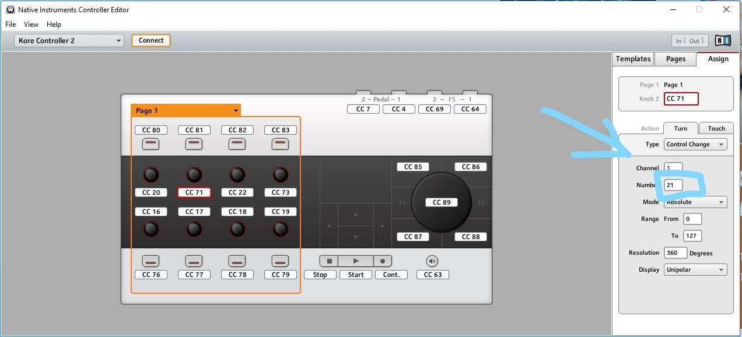742x337 pixels.
Task: Click the Play transport button with the triangle icon
Action: (356, 261)
